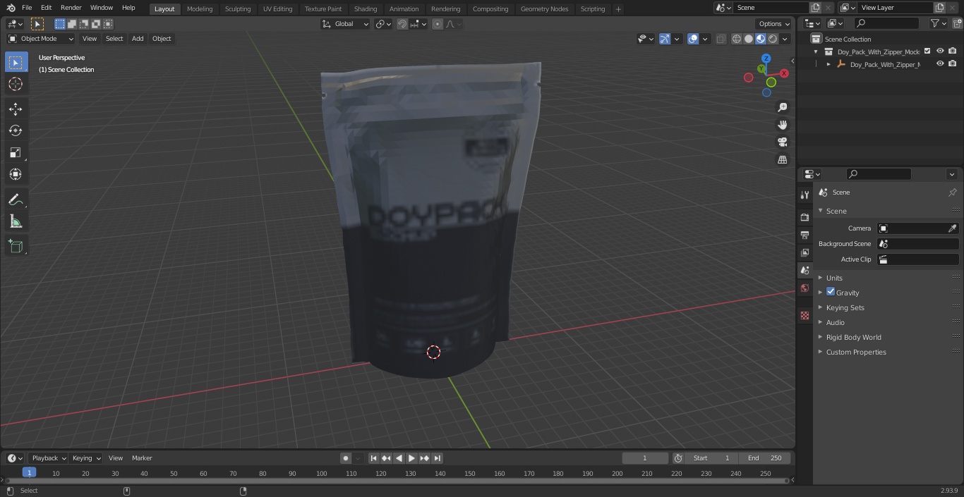Click frame 1 playhead marker
The image size is (964, 497).
point(29,472)
